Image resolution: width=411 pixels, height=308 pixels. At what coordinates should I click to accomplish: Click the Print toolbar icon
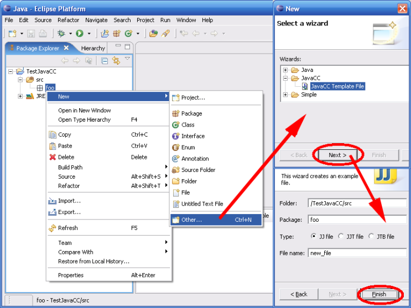43,34
